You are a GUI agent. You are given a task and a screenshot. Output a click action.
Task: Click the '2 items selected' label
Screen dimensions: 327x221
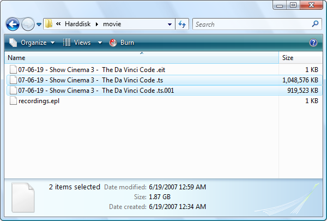point(75,187)
